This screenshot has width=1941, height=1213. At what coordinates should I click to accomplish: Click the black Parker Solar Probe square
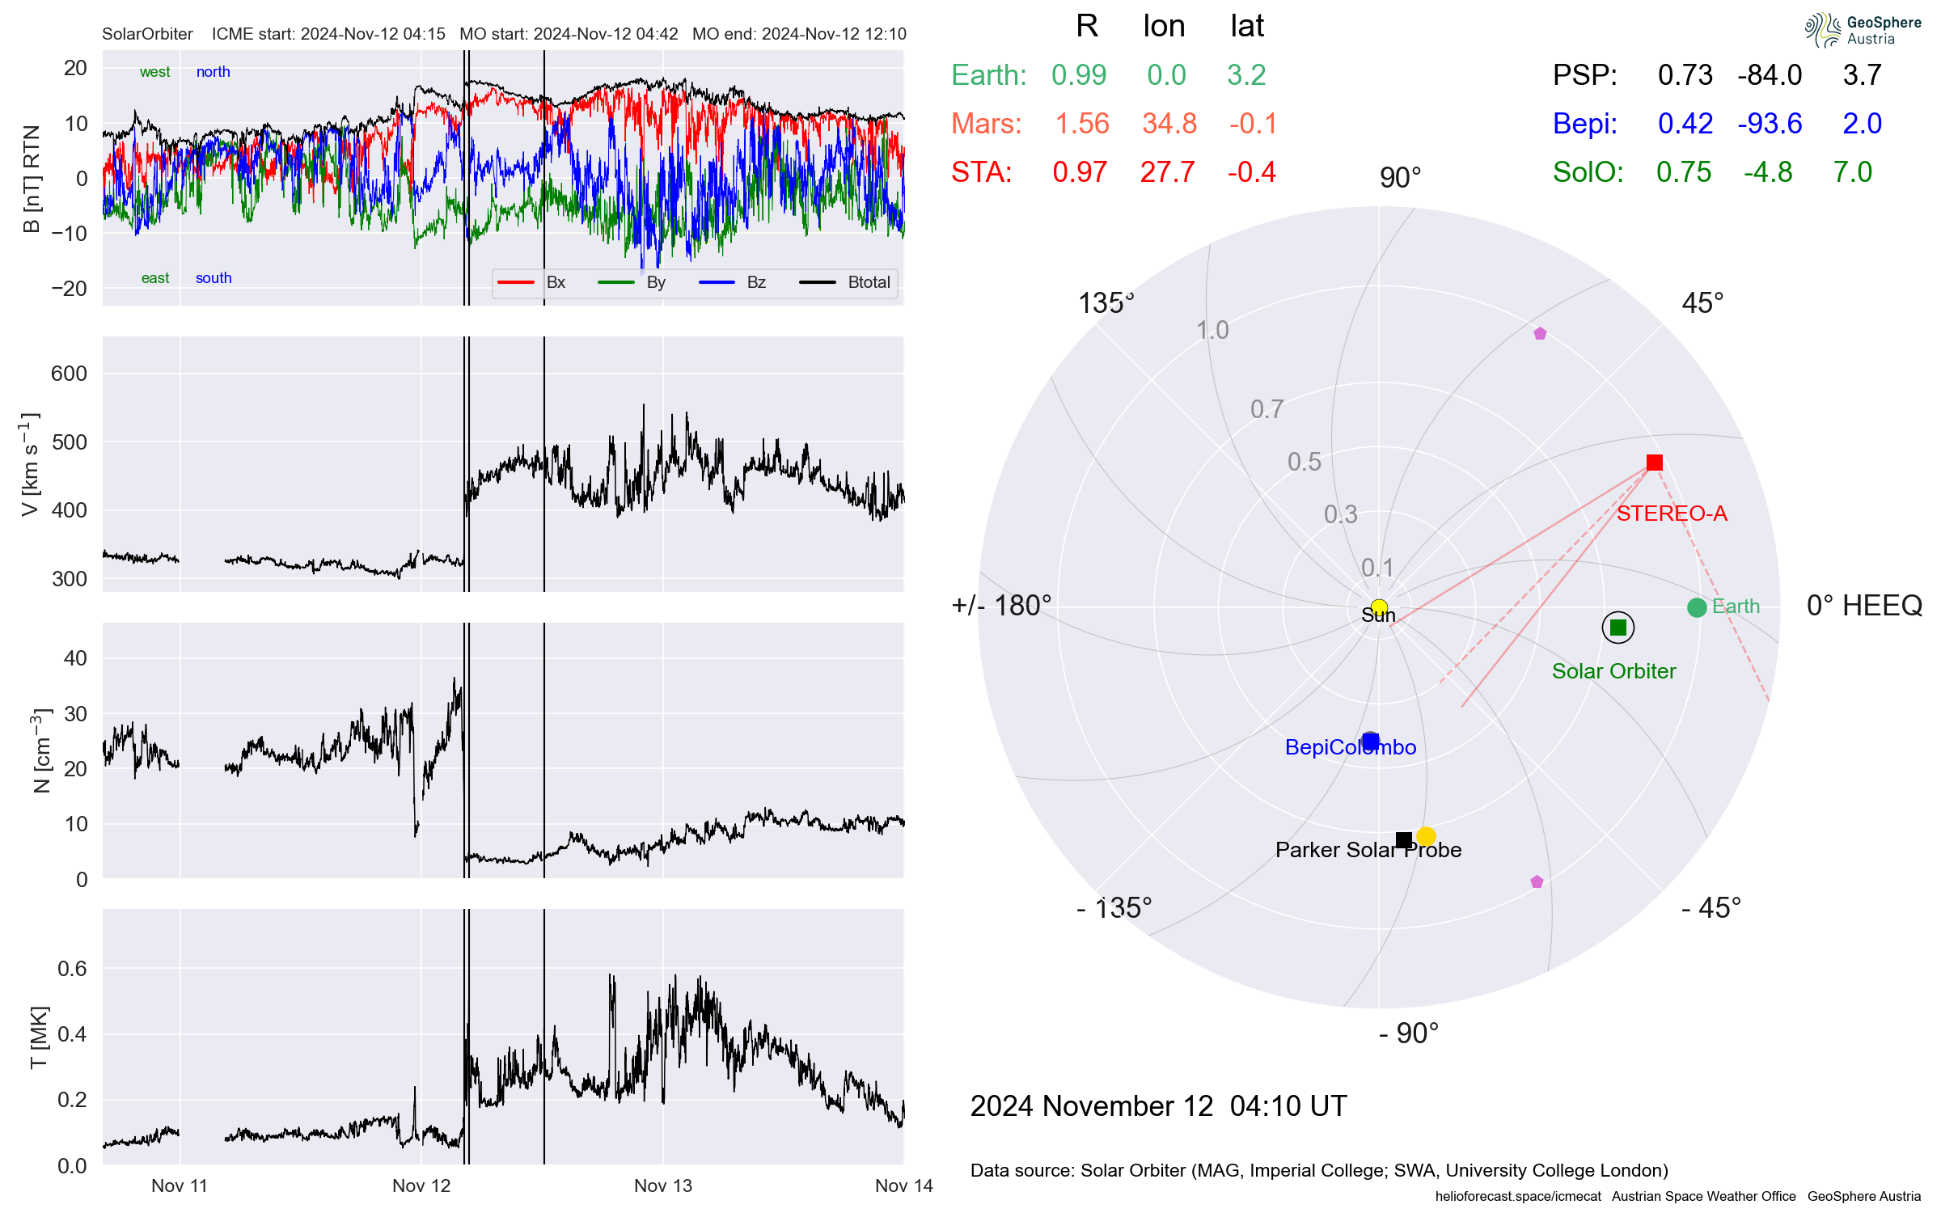coord(1404,840)
